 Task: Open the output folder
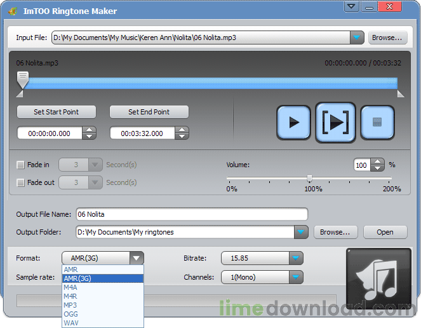point(385,232)
